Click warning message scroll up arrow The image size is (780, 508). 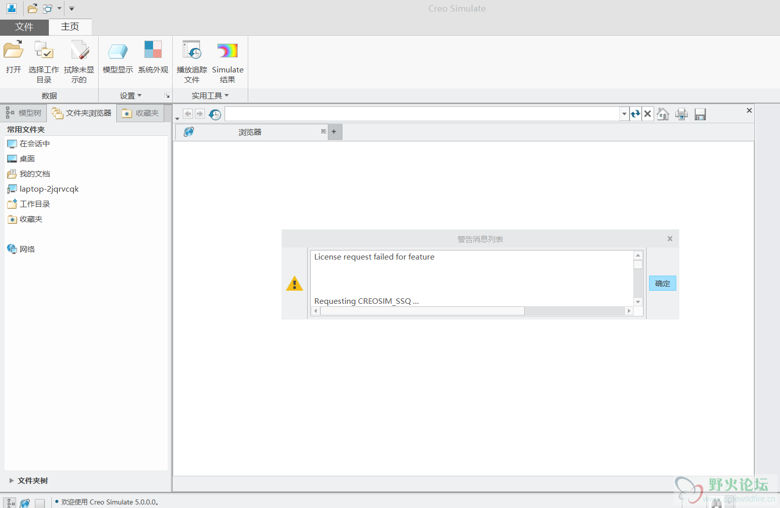coord(638,256)
